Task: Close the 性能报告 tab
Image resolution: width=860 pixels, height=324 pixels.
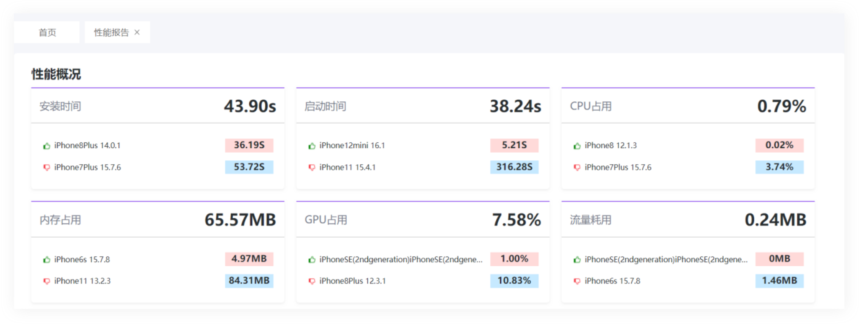Action: click(137, 32)
